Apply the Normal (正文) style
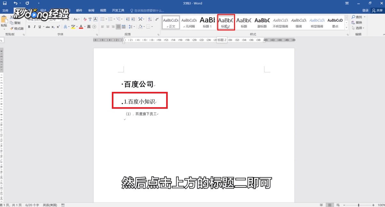Viewport: 385px width, 207px height. pyautogui.click(x=171, y=22)
